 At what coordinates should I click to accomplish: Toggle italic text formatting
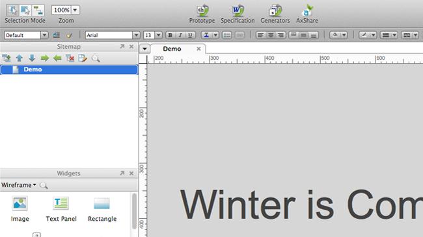click(180, 35)
